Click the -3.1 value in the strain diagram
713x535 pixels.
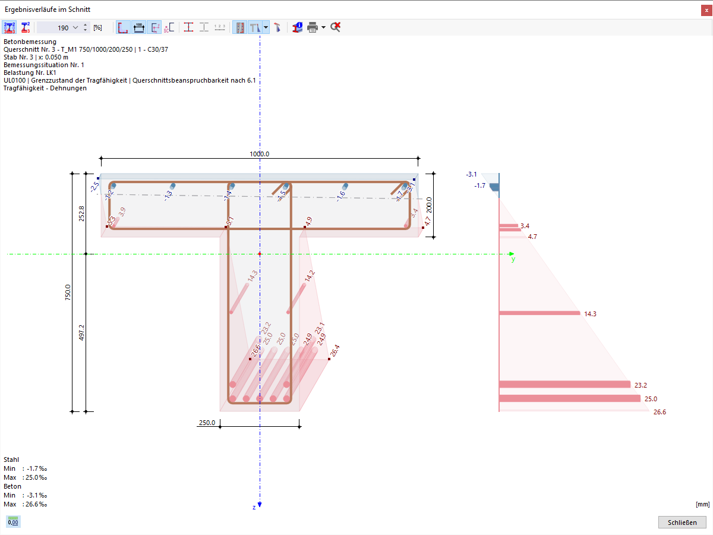click(472, 174)
